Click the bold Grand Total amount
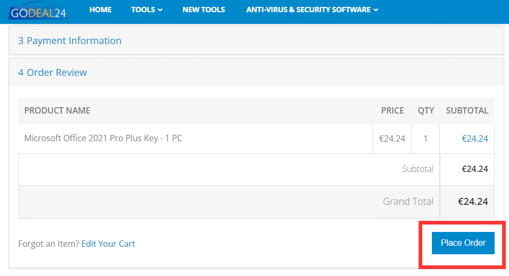 click(x=473, y=202)
